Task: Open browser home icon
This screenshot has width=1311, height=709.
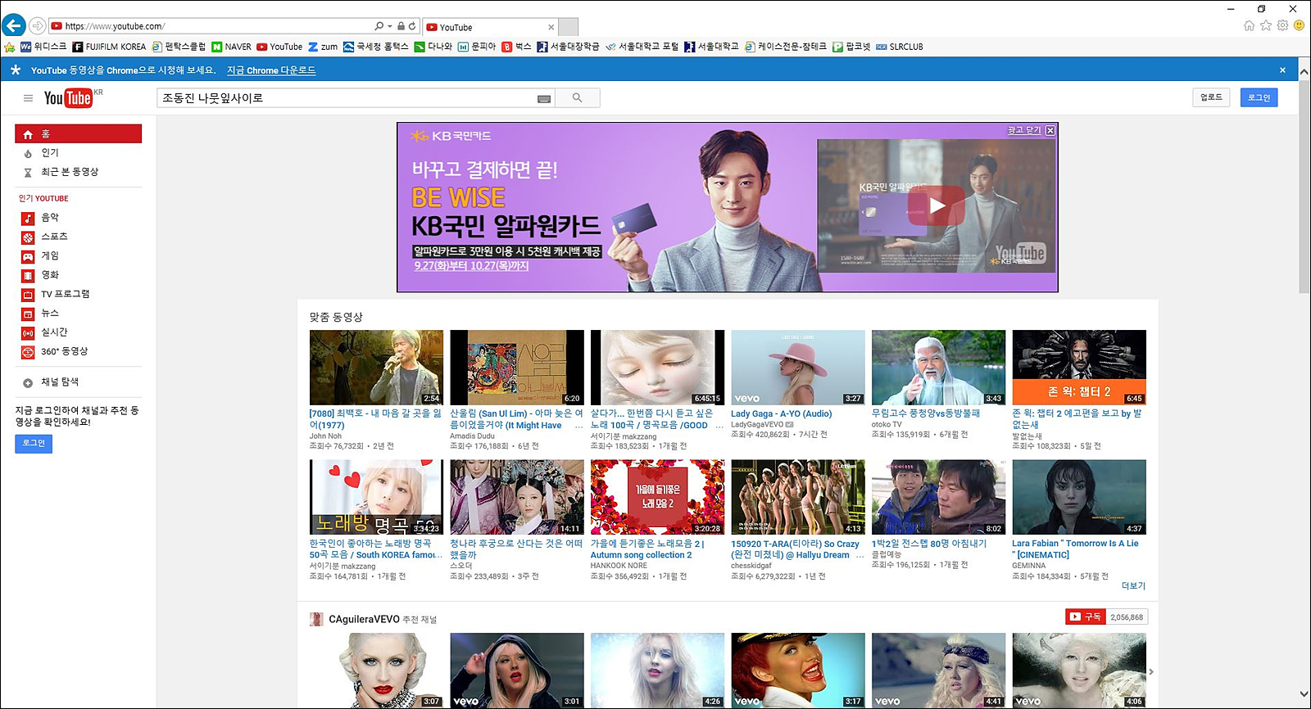Action: [x=1249, y=25]
